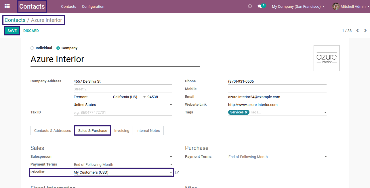Click the Tax ID input field
Screen dimensions: 370x188
point(123,113)
